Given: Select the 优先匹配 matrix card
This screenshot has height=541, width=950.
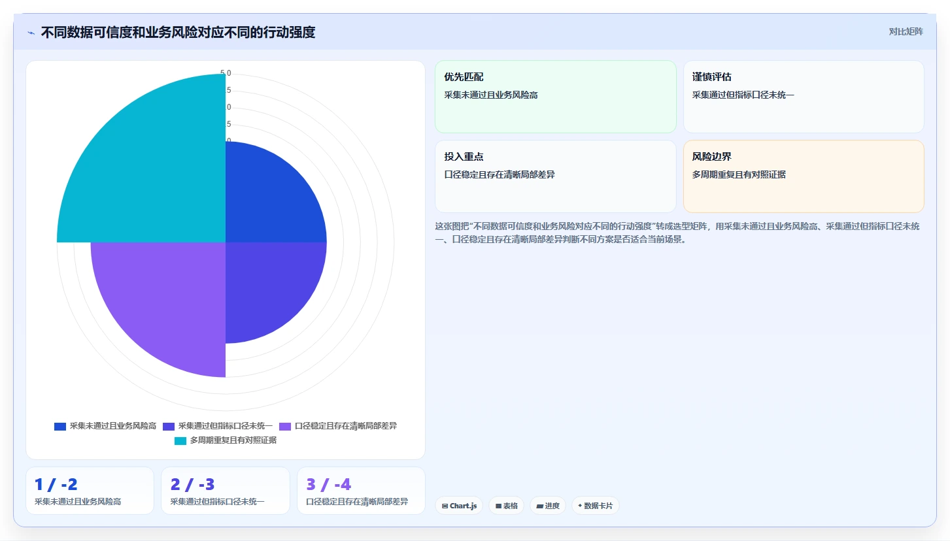Looking at the screenshot, I should (x=555, y=97).
